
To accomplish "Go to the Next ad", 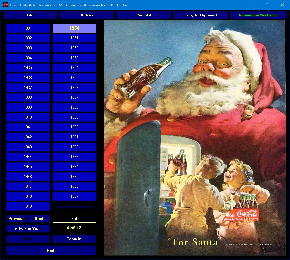I will (x=39, y=219).
